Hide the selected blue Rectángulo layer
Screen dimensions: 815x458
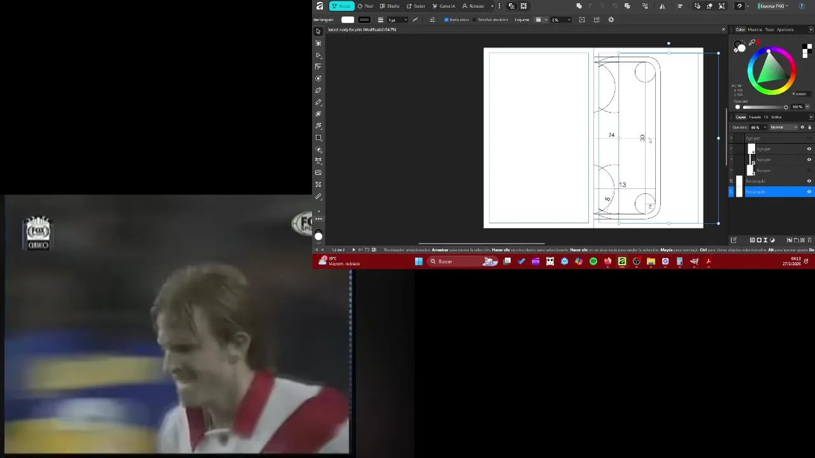[x=809, y=191]
